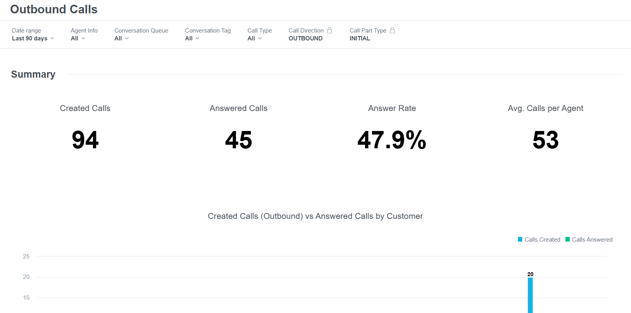Image resolution: width=631 pixels, height=313 pixels.
Task: Click the Answered Calls metric label
Action: point(238,108)
